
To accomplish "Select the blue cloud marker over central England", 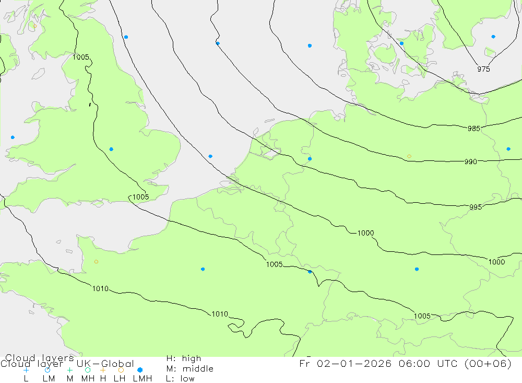I will [x=111, y=149].
